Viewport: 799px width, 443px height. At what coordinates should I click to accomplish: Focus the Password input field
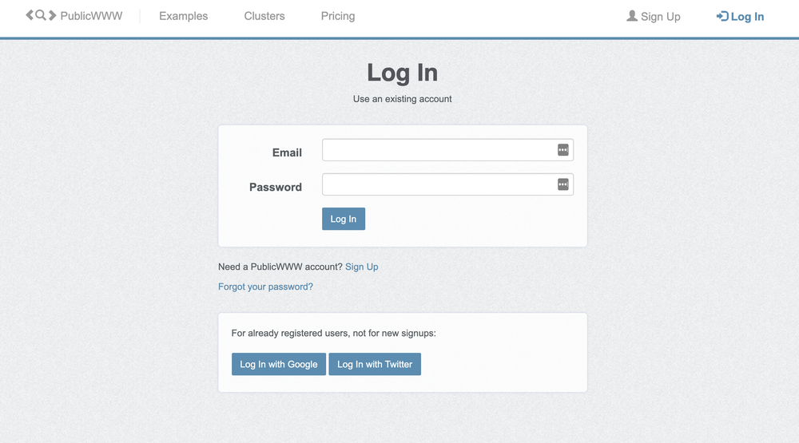point(447,184)
